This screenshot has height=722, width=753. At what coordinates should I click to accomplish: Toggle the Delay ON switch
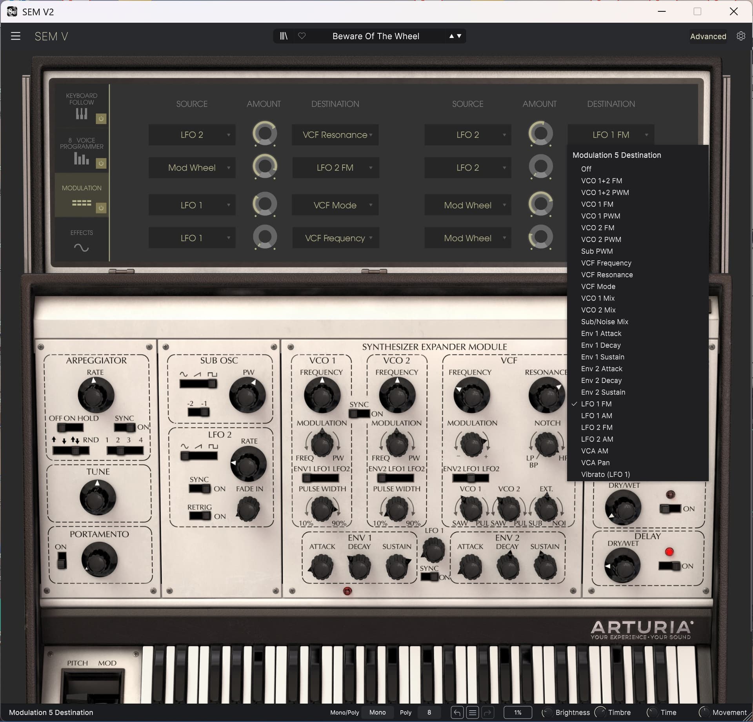[669, 566]
